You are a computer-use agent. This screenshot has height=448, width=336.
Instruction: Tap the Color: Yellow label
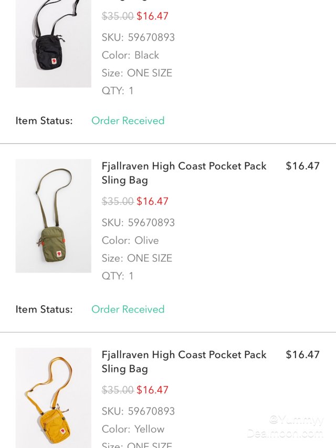click(133, 429)
